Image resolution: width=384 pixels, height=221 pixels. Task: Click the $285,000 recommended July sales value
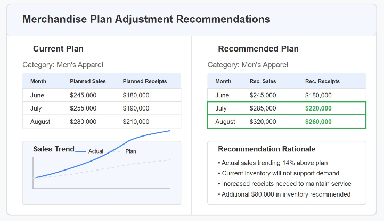[x=263, y=108]
